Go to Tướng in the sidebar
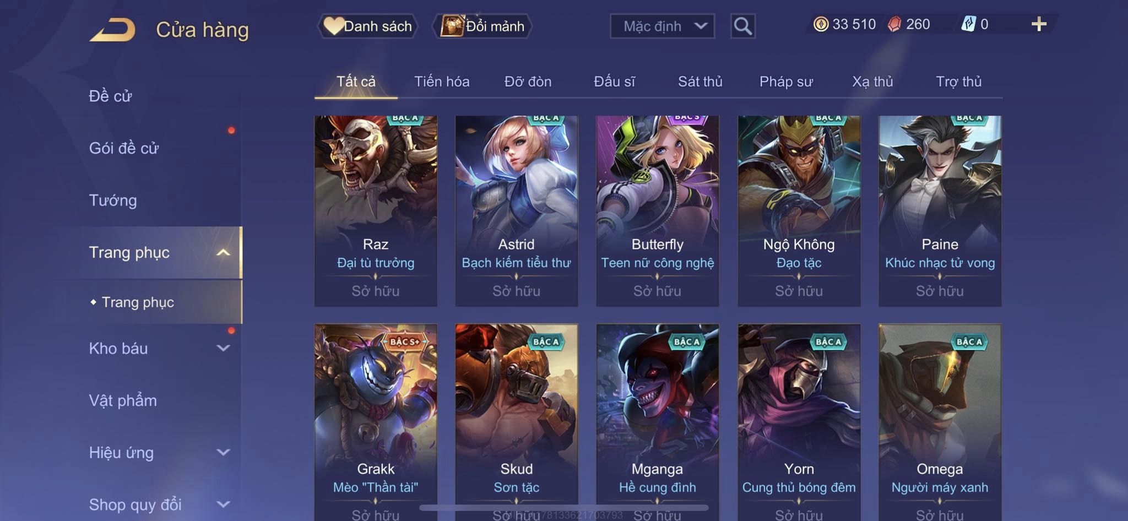The width and height of the screenshot is (1128, 521). point(113,200)
